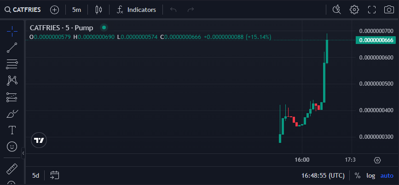Open price scale settings hexagon icon
Screen dimensions: 399x185
click(377, 160)
